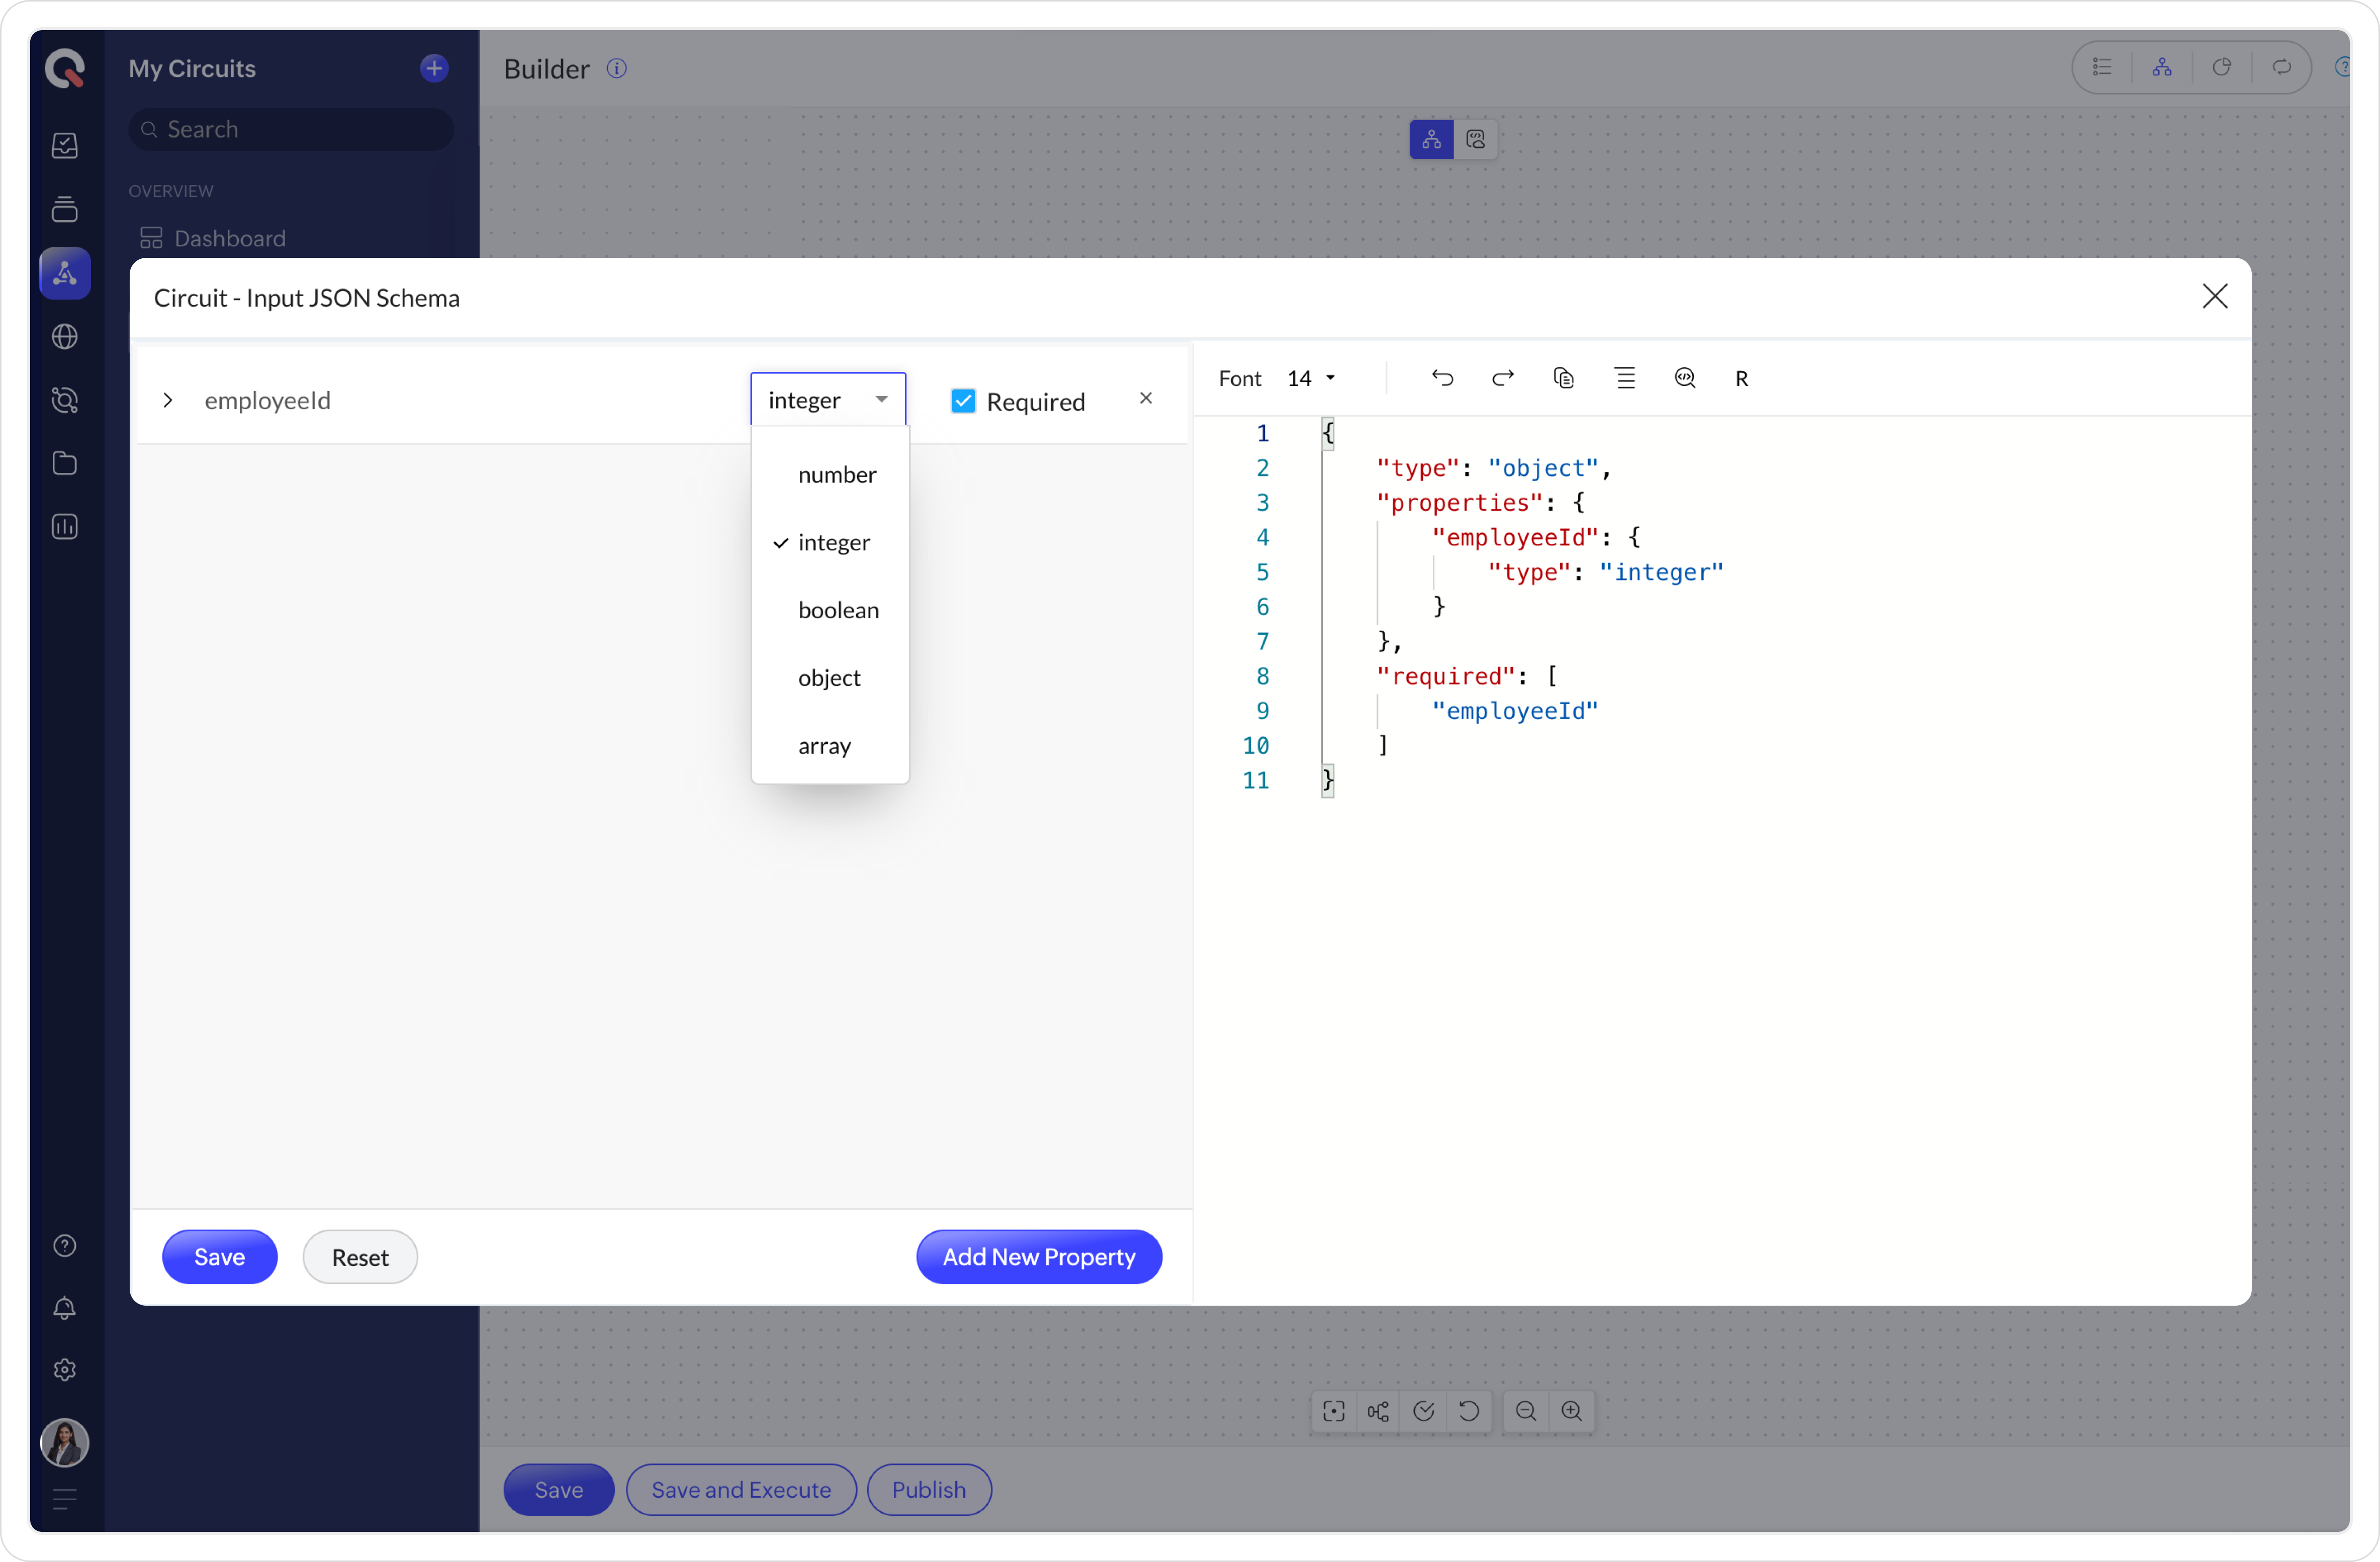Open the font size 14 dropdown

[x=1311, y=378]
